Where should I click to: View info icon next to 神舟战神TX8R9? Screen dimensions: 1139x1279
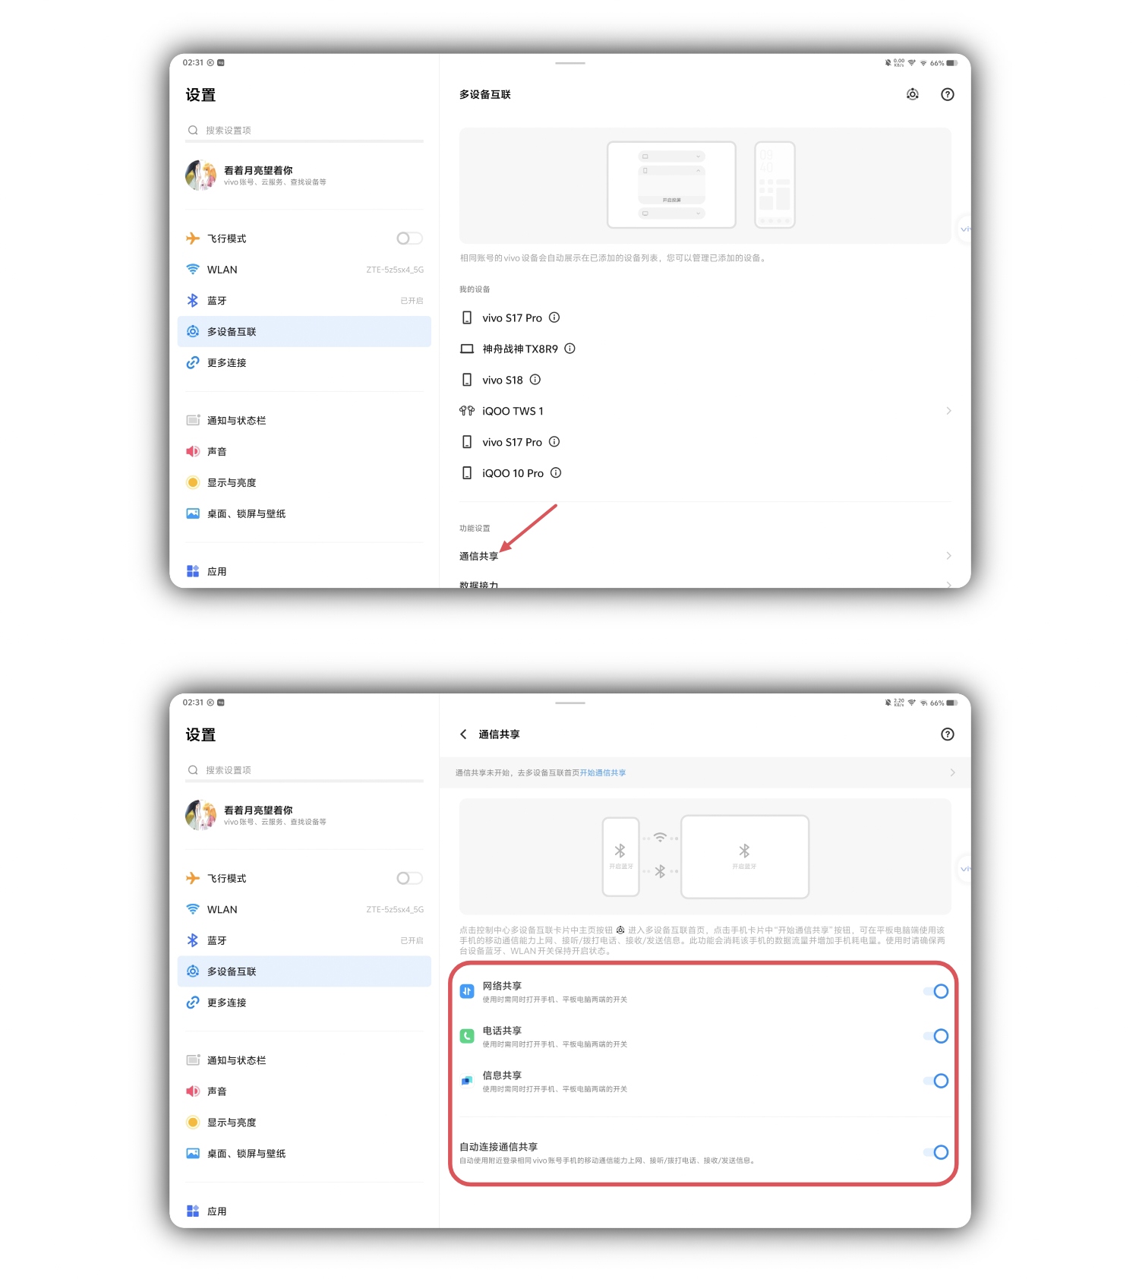coord(569,349)
